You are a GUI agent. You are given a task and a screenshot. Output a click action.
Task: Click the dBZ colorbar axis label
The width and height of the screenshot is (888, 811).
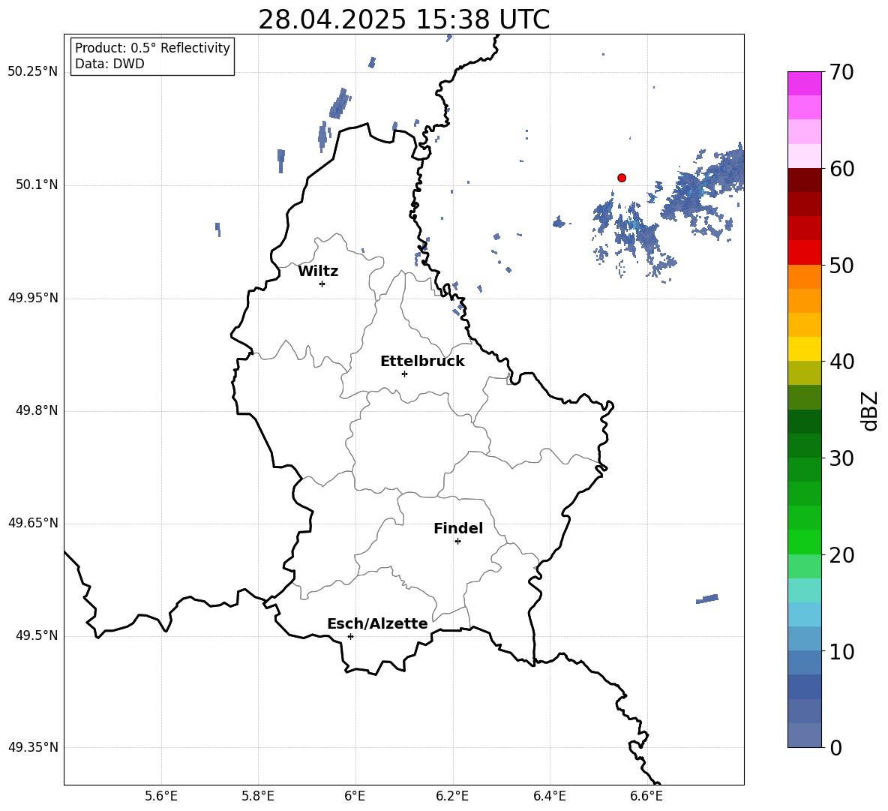869,411
